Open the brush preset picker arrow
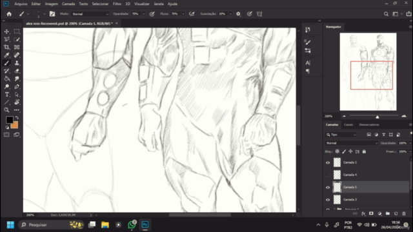This screenshot has height=232, width=413. (44, 14)
